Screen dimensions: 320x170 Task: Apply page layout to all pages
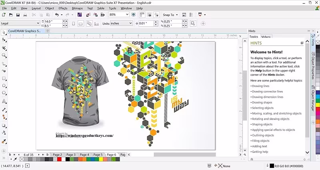pos(89,24)
